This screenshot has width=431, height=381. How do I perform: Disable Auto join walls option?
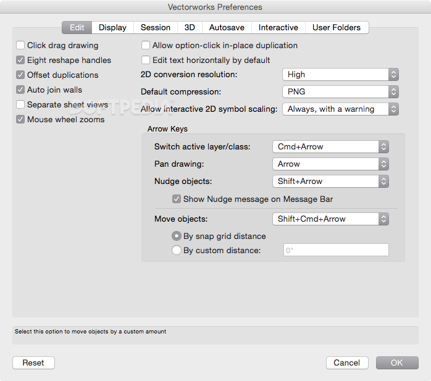pos(20,90)
